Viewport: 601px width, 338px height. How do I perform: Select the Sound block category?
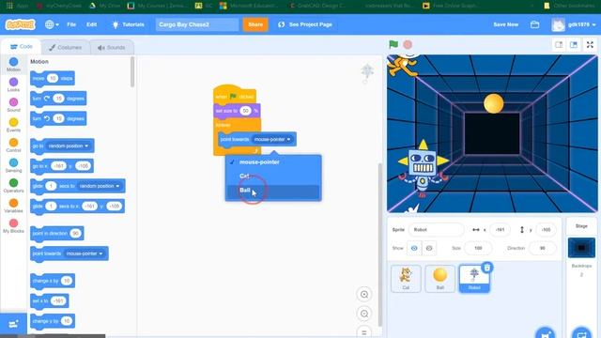pyautogui.click(x=13, y=105)
